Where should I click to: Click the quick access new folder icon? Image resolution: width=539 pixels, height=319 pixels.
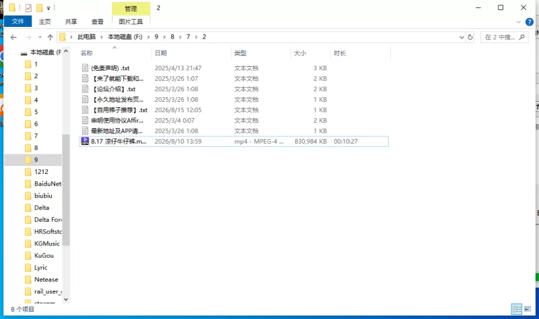pyautogui.click(x=40, y=8)
